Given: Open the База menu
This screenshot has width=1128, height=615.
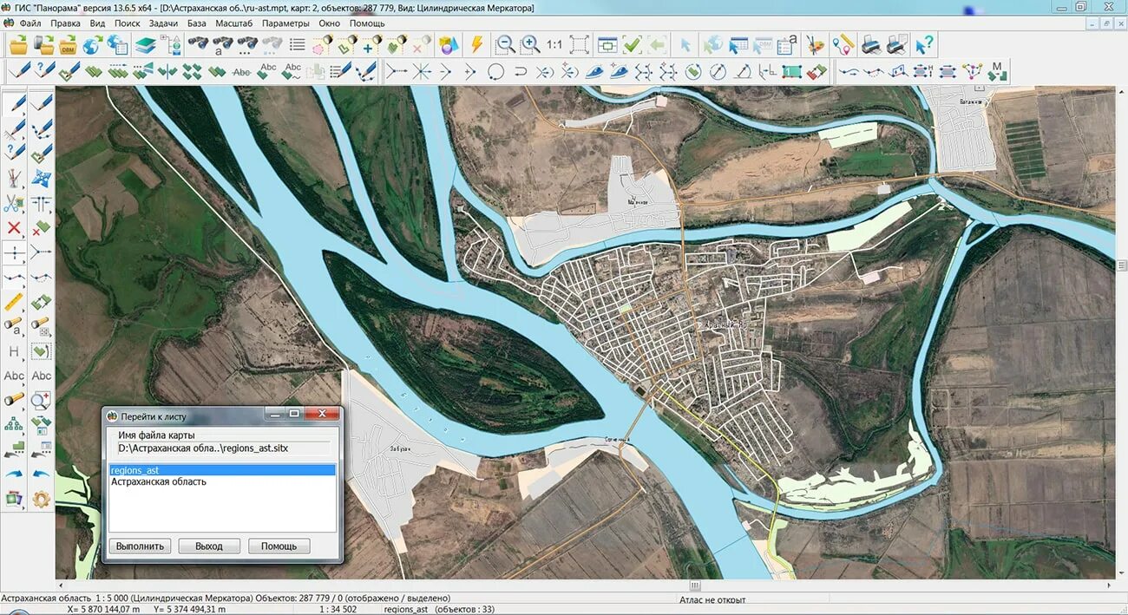Looking at the screenshot, I should [196, 23].
